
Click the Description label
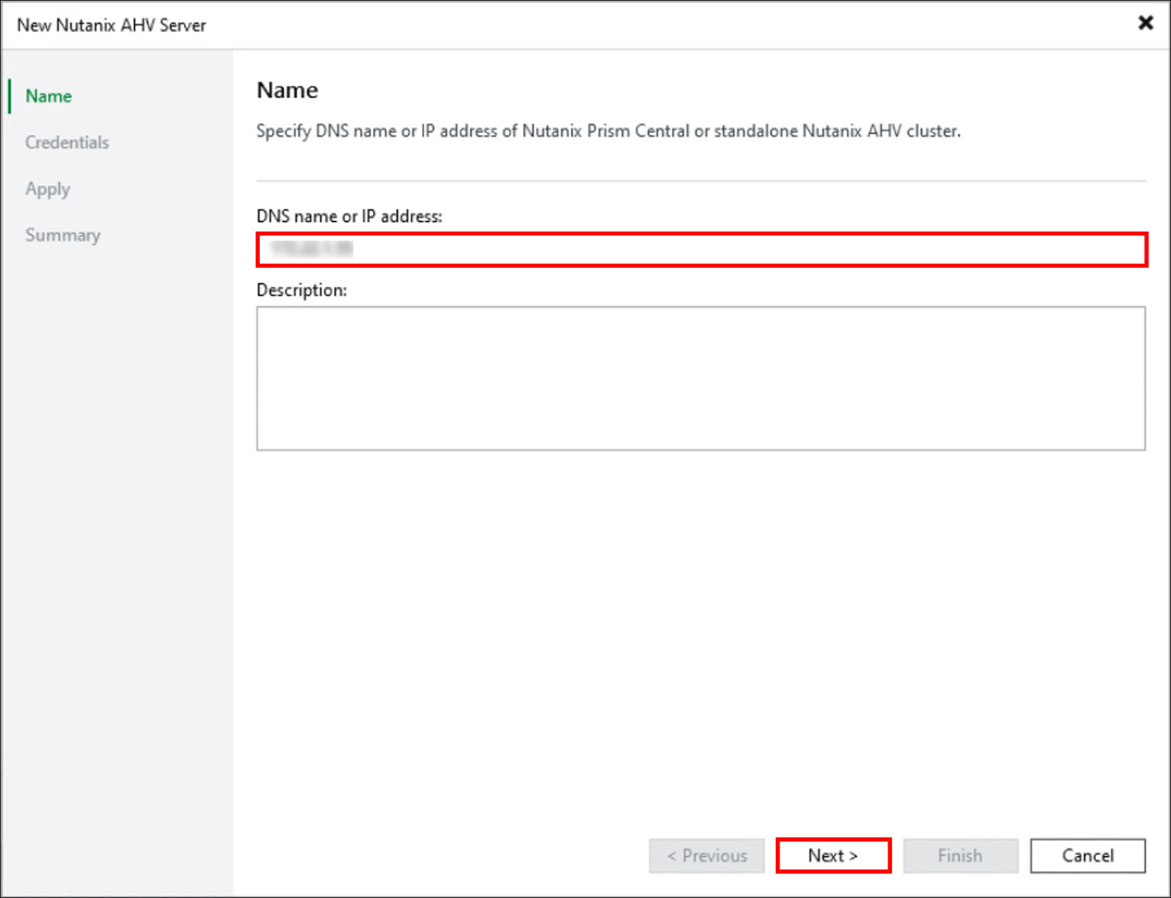pyautogui.click(x=301, y=290)
